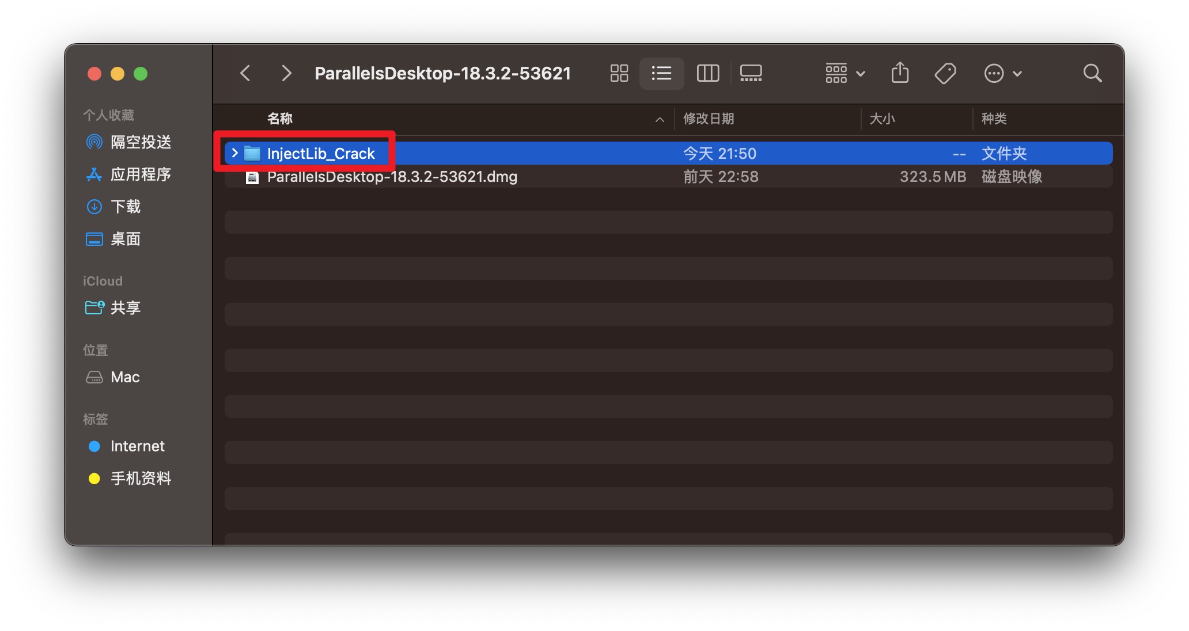Open Desktop (桌面) in sidebar

point(125,239)
